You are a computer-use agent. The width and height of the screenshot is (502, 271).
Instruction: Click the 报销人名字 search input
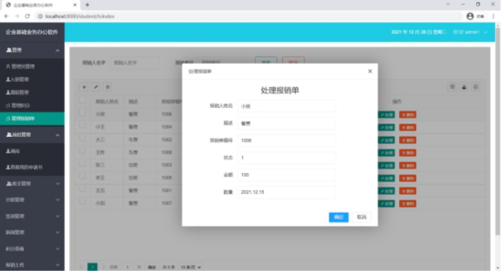pos(134,63)
